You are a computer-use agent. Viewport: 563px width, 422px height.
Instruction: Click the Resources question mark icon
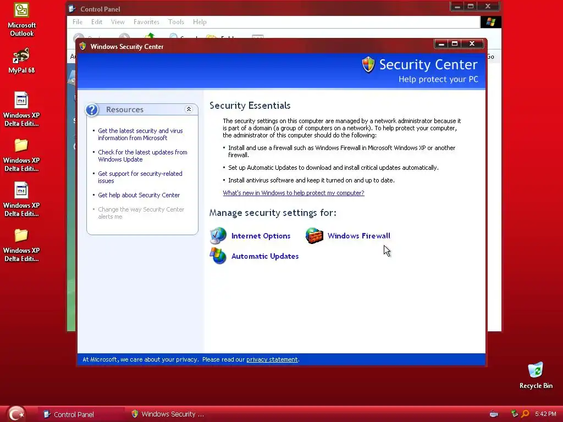click(92, 109)
